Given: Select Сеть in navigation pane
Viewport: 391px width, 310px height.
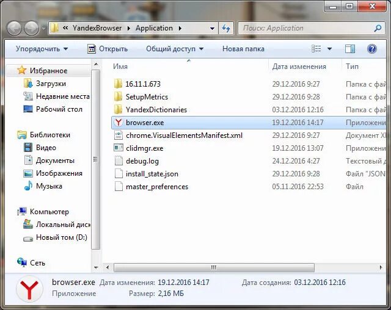Looking at the screenshot, I should (x=37, y=262).
